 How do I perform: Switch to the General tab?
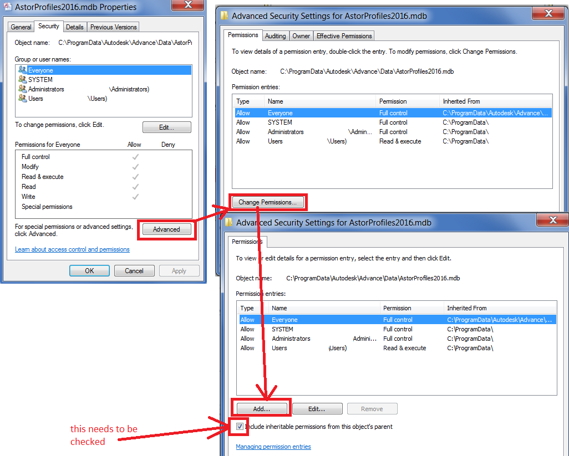click(21, 27)
